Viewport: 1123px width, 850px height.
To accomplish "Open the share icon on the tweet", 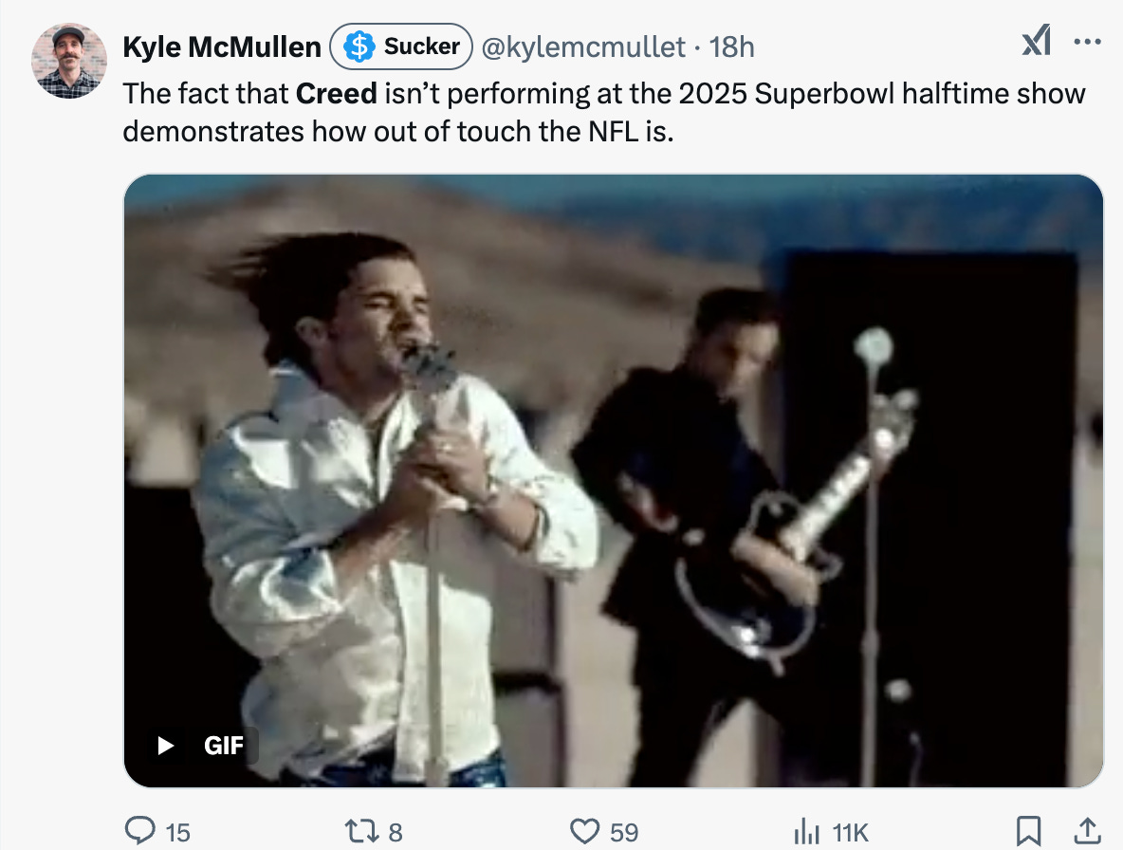I will coord(1086,830).
